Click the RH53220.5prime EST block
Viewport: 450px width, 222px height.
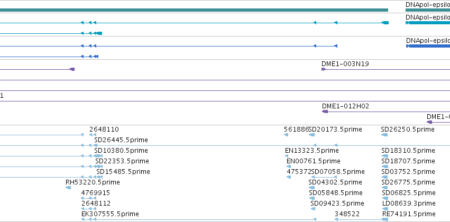click(x=68, y=188)
